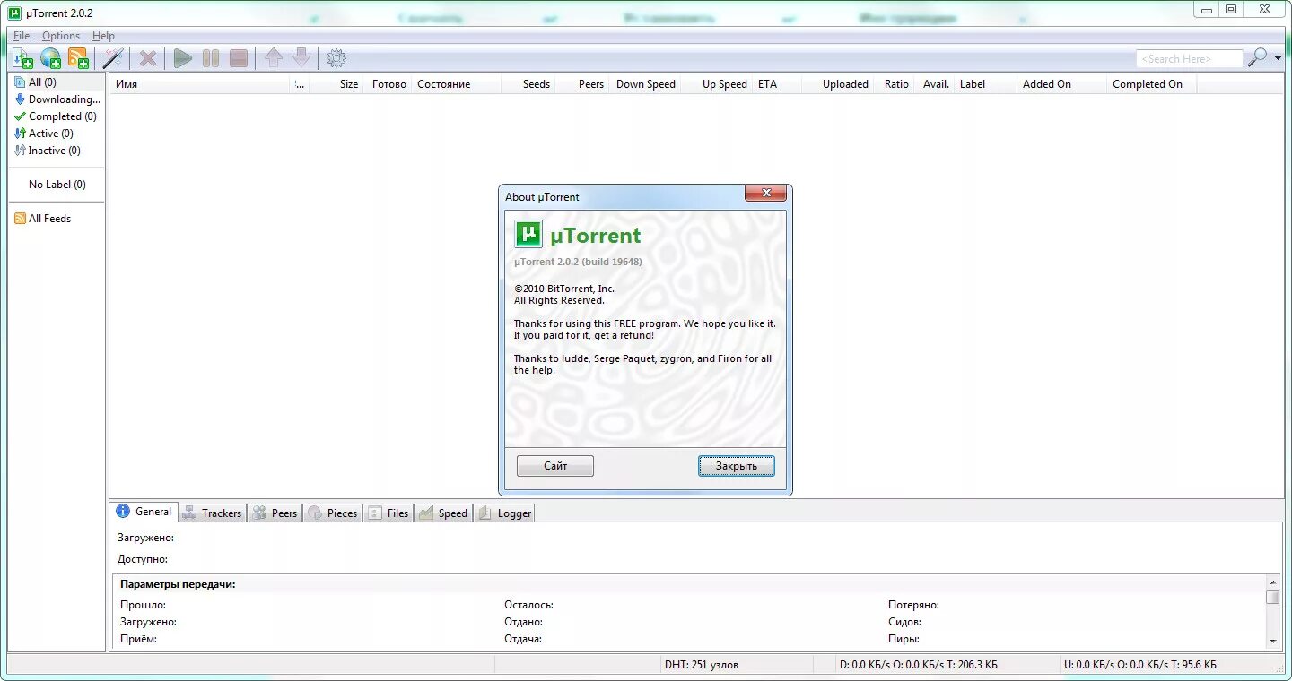
Task: Sort by the Completed On column header
Action: click(1152, 84)
